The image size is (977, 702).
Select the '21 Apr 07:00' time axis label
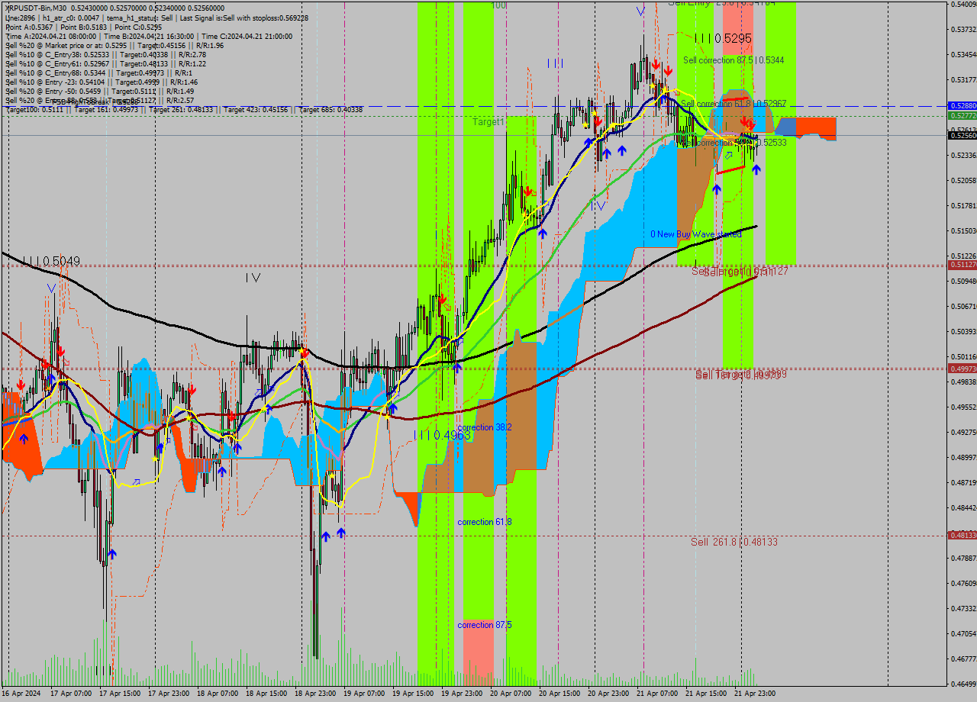pos(656,694)
